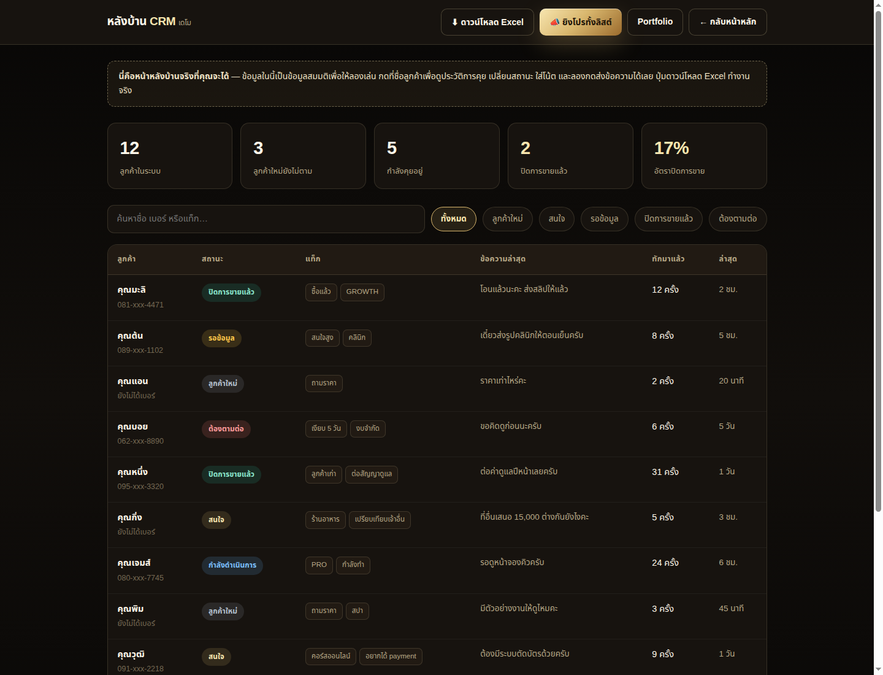Open the Portfolio link
This screenshot has height=675, width=883.
click(x=655, y=22)
